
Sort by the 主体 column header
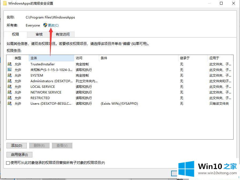point(51,58)
